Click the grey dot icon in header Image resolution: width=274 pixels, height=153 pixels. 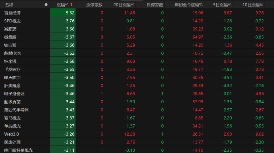pos(46,5)
